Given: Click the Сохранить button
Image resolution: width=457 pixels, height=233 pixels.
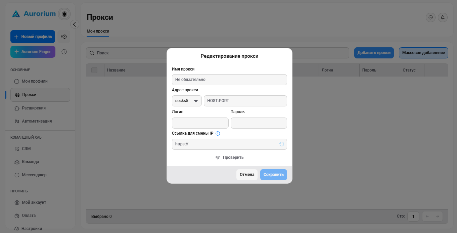Looking at the screenshot, I should [274, 175].
